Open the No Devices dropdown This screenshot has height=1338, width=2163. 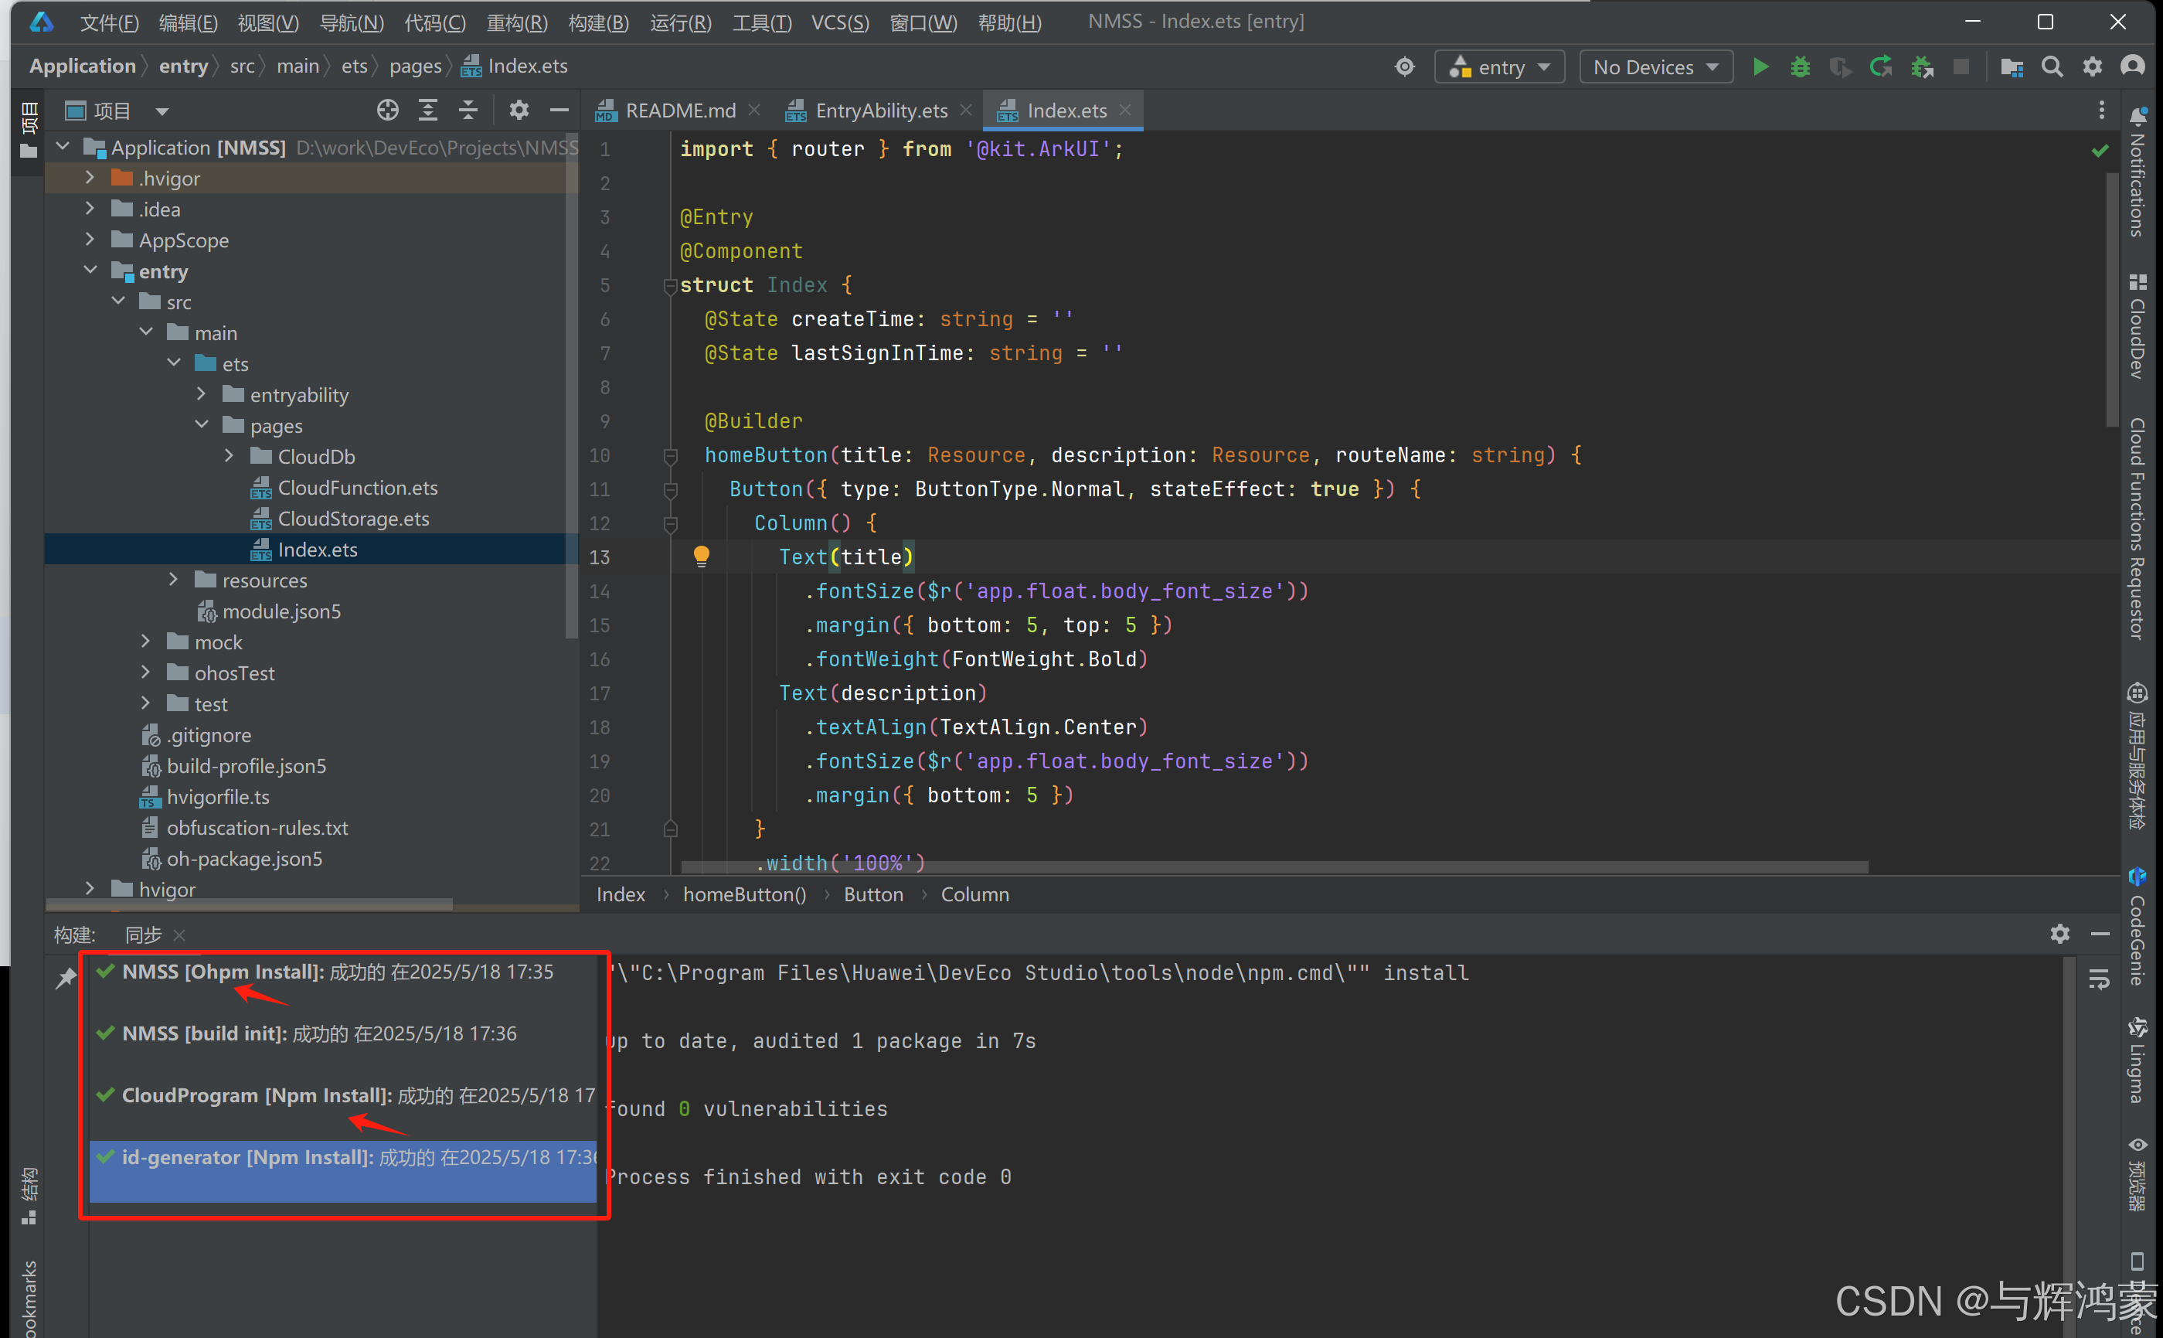[x=1655, y=67]
